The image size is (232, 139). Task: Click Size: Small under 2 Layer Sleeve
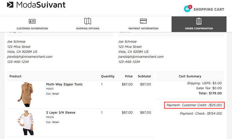pos(52,122)
